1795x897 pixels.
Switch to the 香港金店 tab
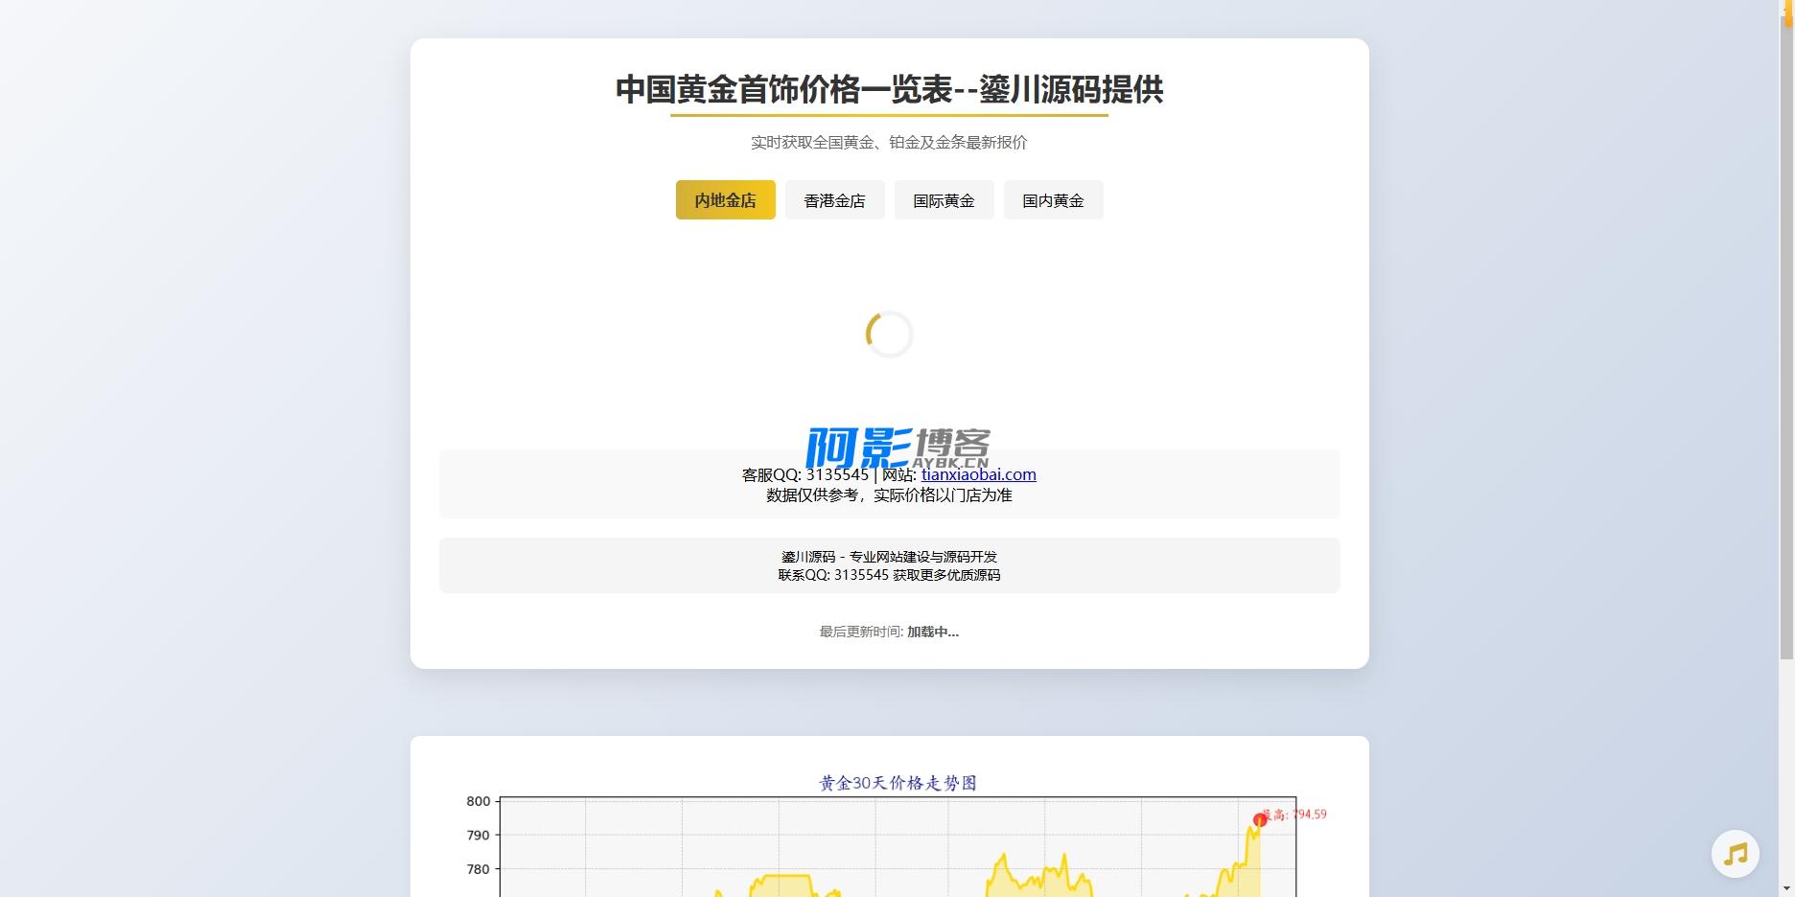tap(834, 200)
